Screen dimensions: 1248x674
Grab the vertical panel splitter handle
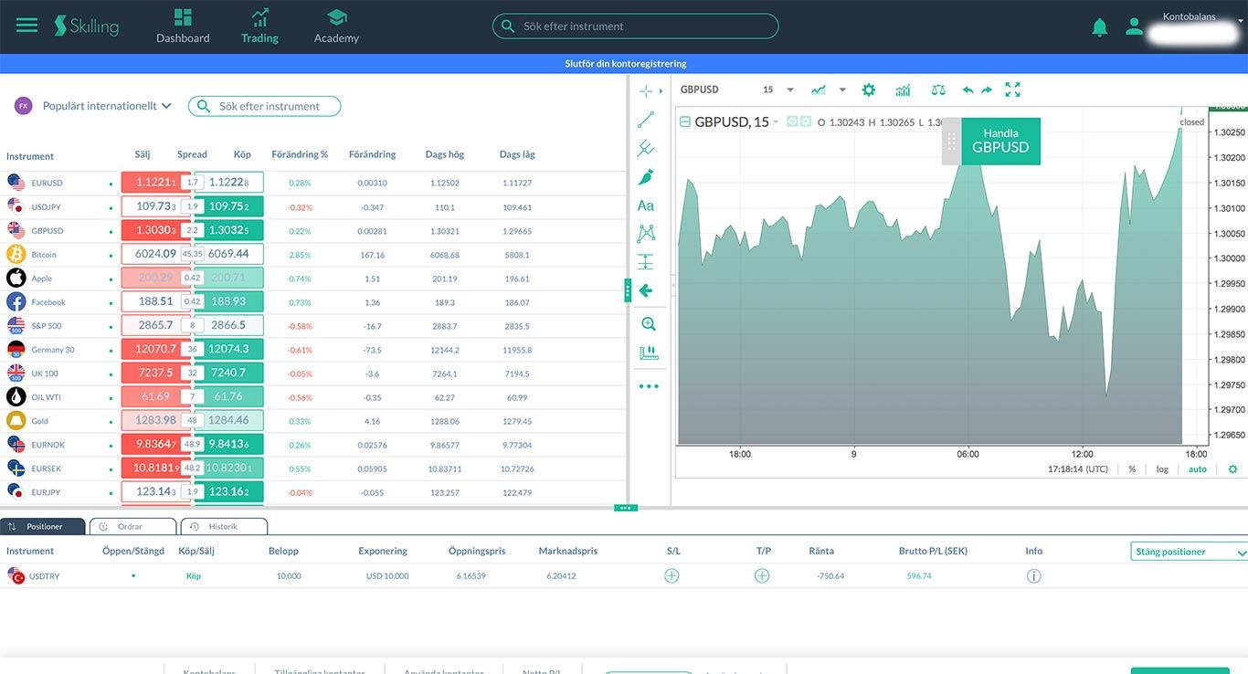tap(628, 290)
